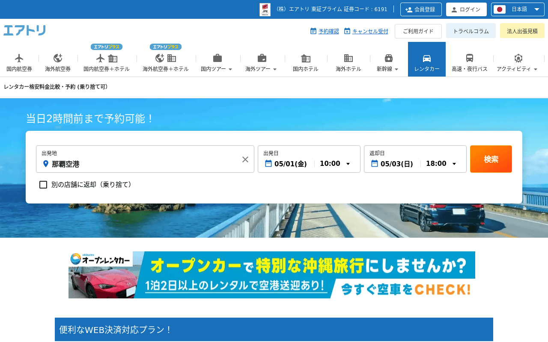This screenshot has width=548, height=342.
Task: Pick the return date 05/03(日)
Action: 397,164
